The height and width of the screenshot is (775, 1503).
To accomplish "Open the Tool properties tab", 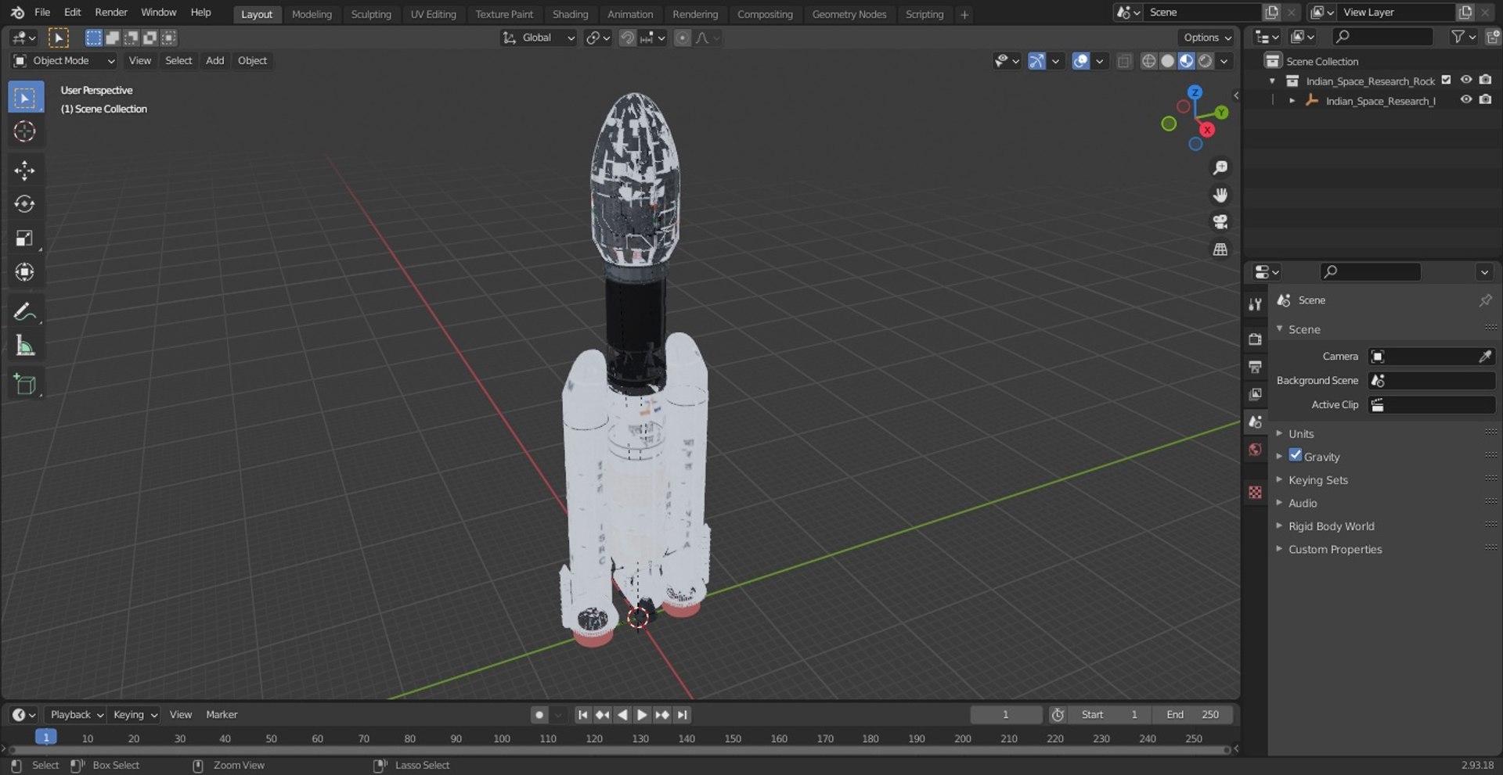I will click(x=1255, y=304).
